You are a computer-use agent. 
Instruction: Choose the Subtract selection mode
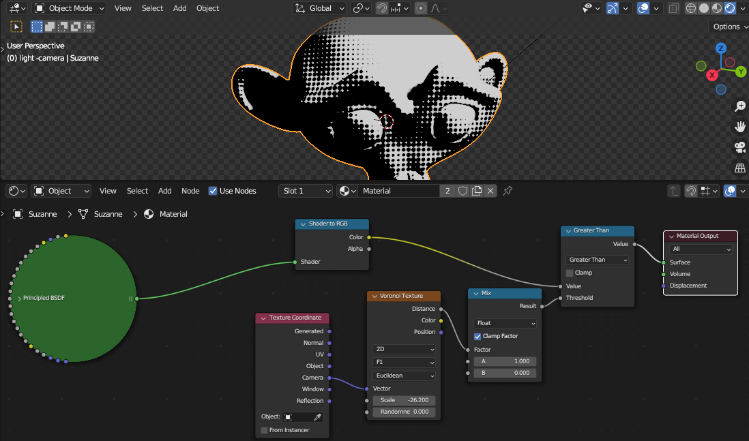[x=63, y=27]
